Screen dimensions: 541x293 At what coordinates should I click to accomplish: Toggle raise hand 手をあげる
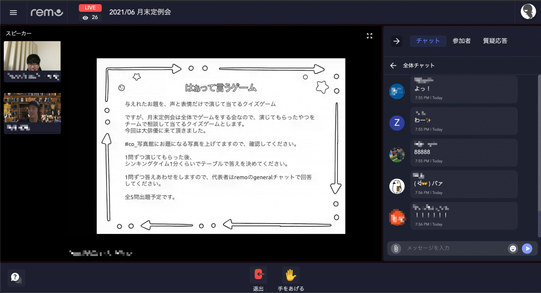[291, 275]
